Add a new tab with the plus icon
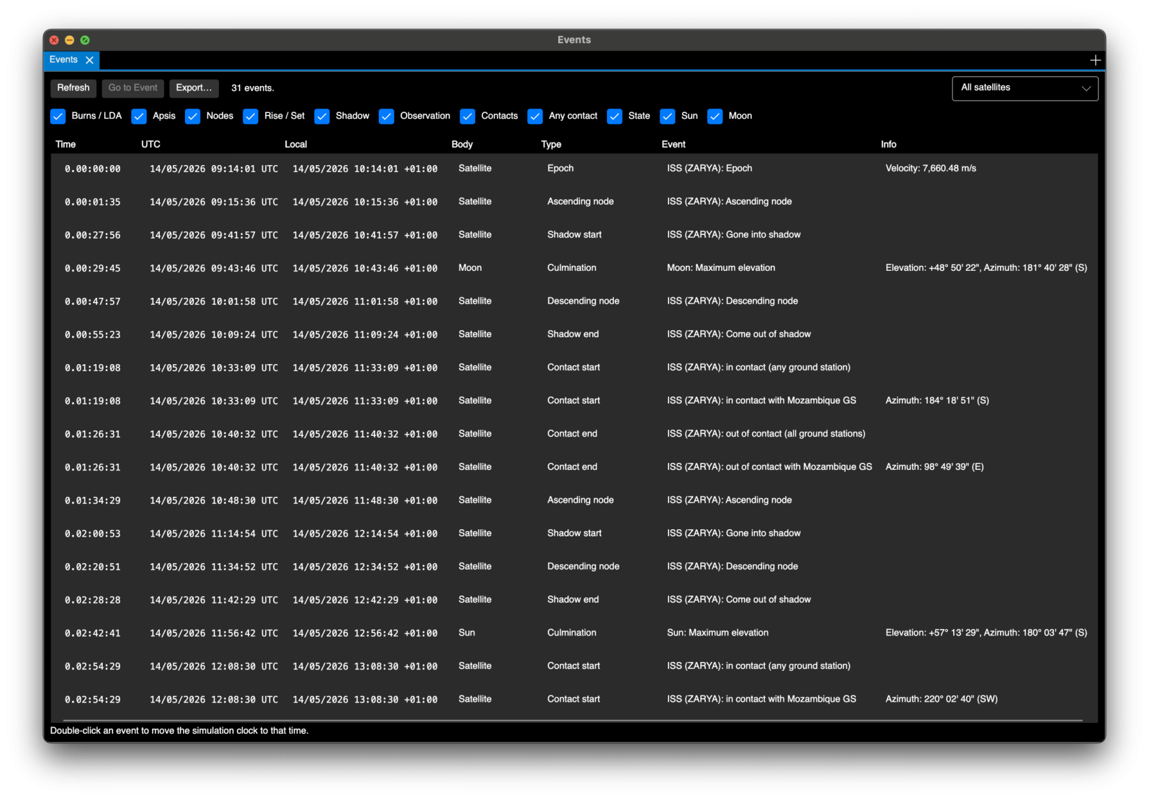The image size is (1149, 800). 1095,60
